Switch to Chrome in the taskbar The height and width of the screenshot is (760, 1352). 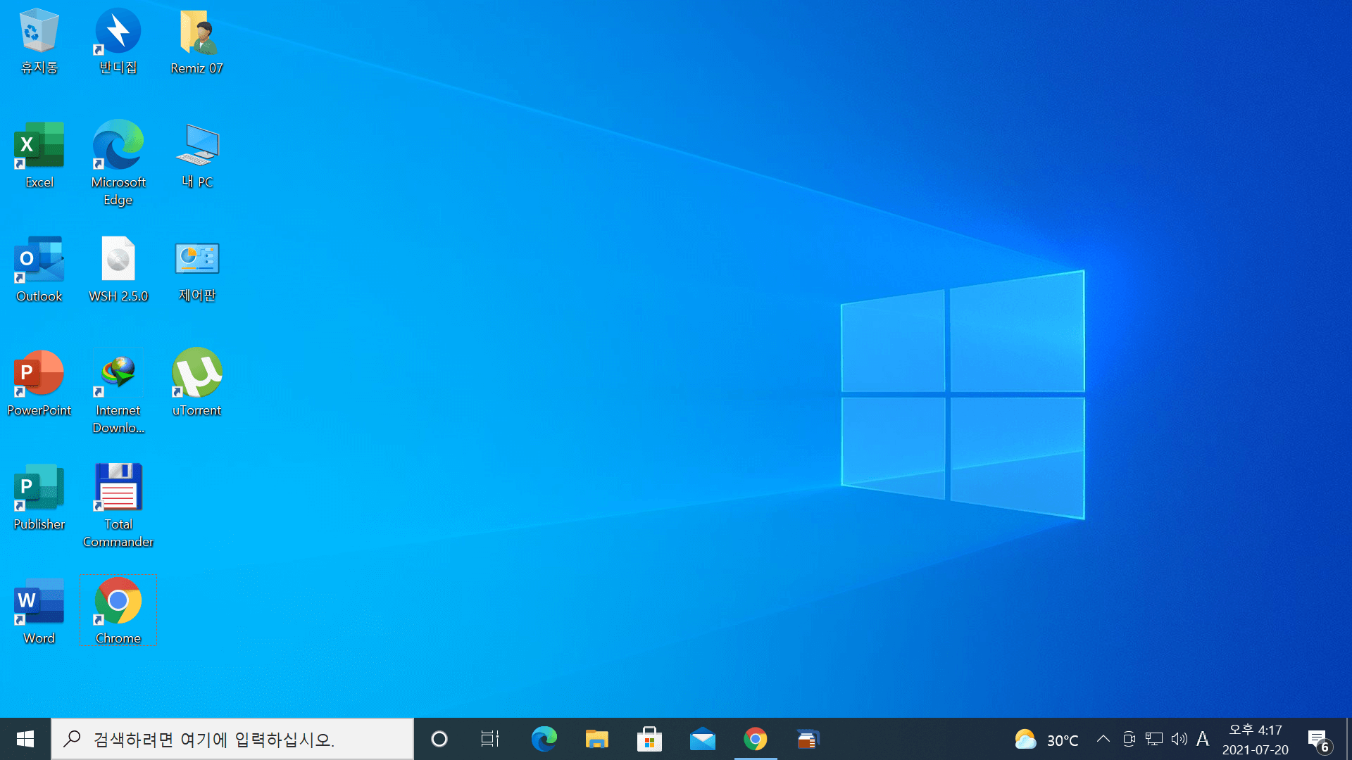[755, 739]
